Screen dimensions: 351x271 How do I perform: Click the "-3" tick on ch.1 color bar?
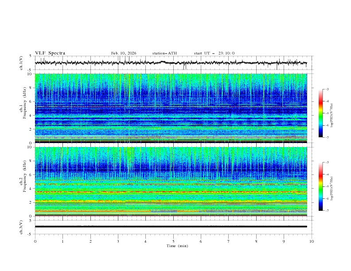click(x=327, y=89)
